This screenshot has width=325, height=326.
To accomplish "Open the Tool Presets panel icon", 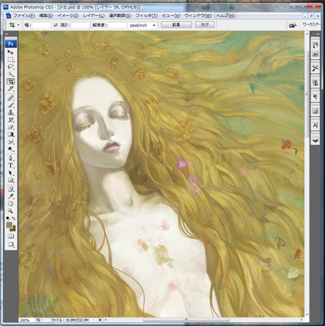I will pyautogui.click(x=315, y=68).
